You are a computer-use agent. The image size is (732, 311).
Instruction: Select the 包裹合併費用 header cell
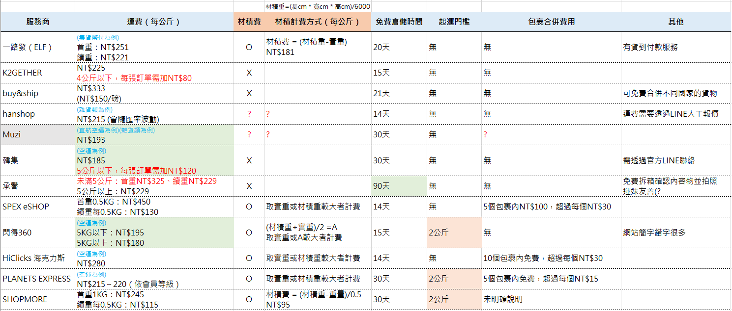tap(551, 22)
